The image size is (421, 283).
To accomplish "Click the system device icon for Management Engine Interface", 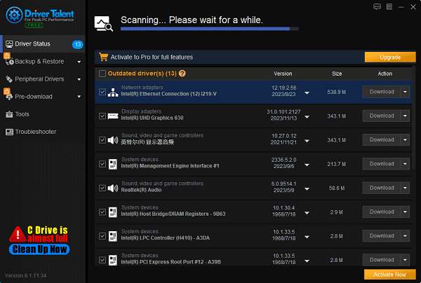I will pyautogui.click(x=113, y=164).
